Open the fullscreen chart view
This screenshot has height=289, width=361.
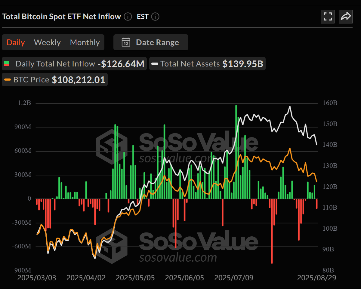[328, 17]
